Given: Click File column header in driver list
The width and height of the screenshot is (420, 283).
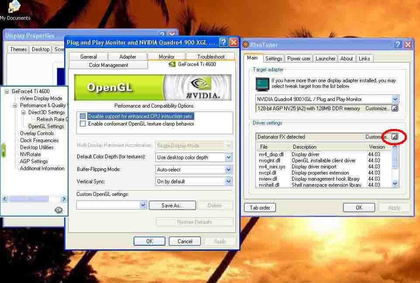Looking at the screenshot, I should point(273,147).
